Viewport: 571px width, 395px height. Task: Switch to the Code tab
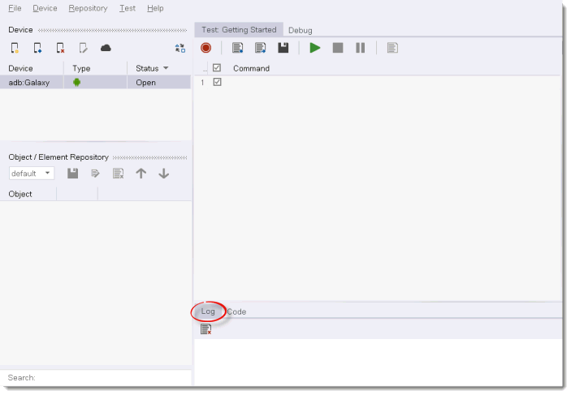236,311
